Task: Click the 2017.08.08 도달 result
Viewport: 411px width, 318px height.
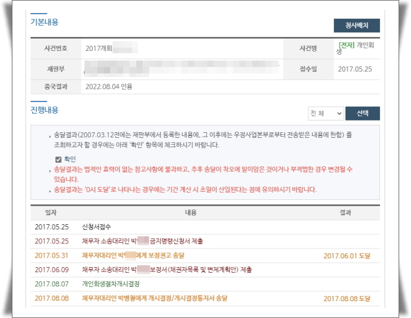Action: coord(346,298)
